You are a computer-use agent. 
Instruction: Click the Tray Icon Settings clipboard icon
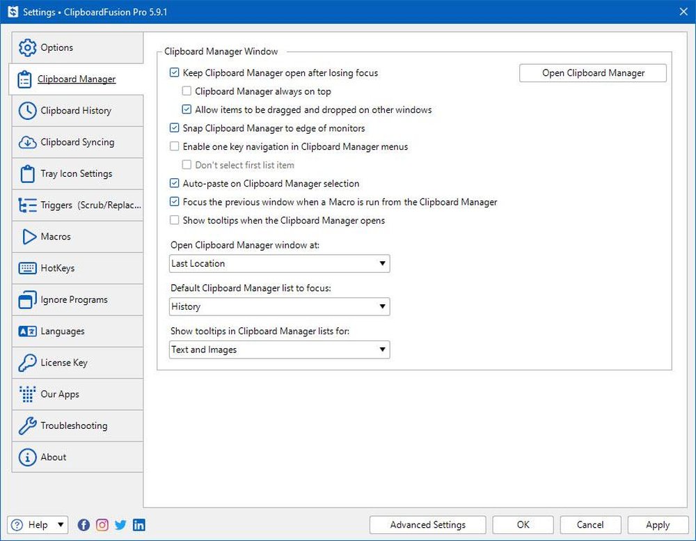point(27,173)
